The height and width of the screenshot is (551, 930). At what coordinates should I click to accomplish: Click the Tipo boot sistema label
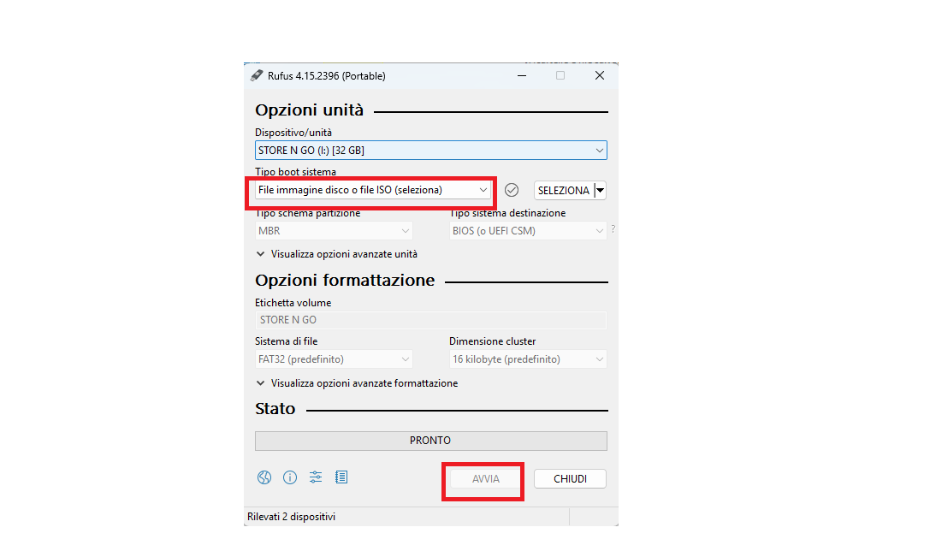click(x=295, y=171)
